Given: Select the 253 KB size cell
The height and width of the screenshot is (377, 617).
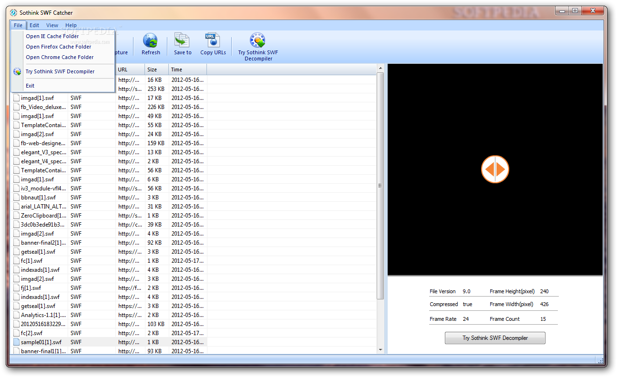Looking at the screenshot, I should [156, 89].
